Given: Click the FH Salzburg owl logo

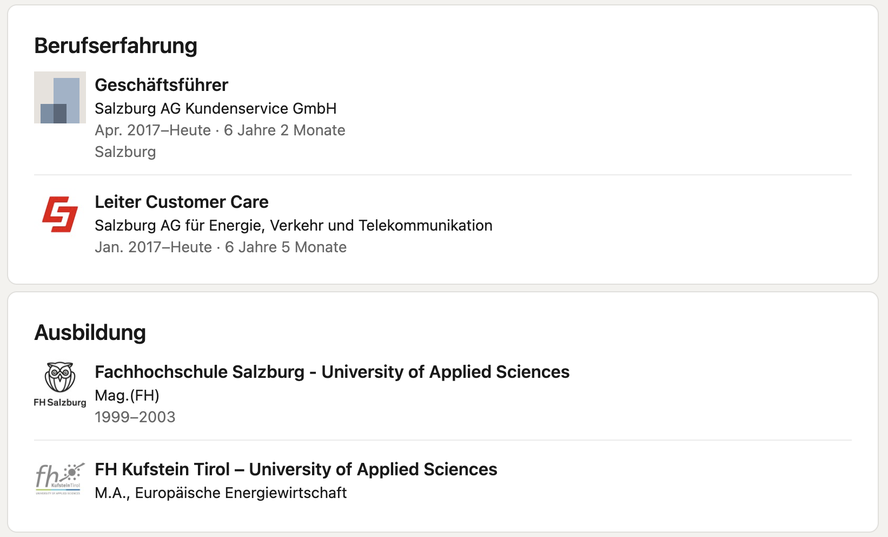Looking at the screenshot, I should tap(60, 377).
